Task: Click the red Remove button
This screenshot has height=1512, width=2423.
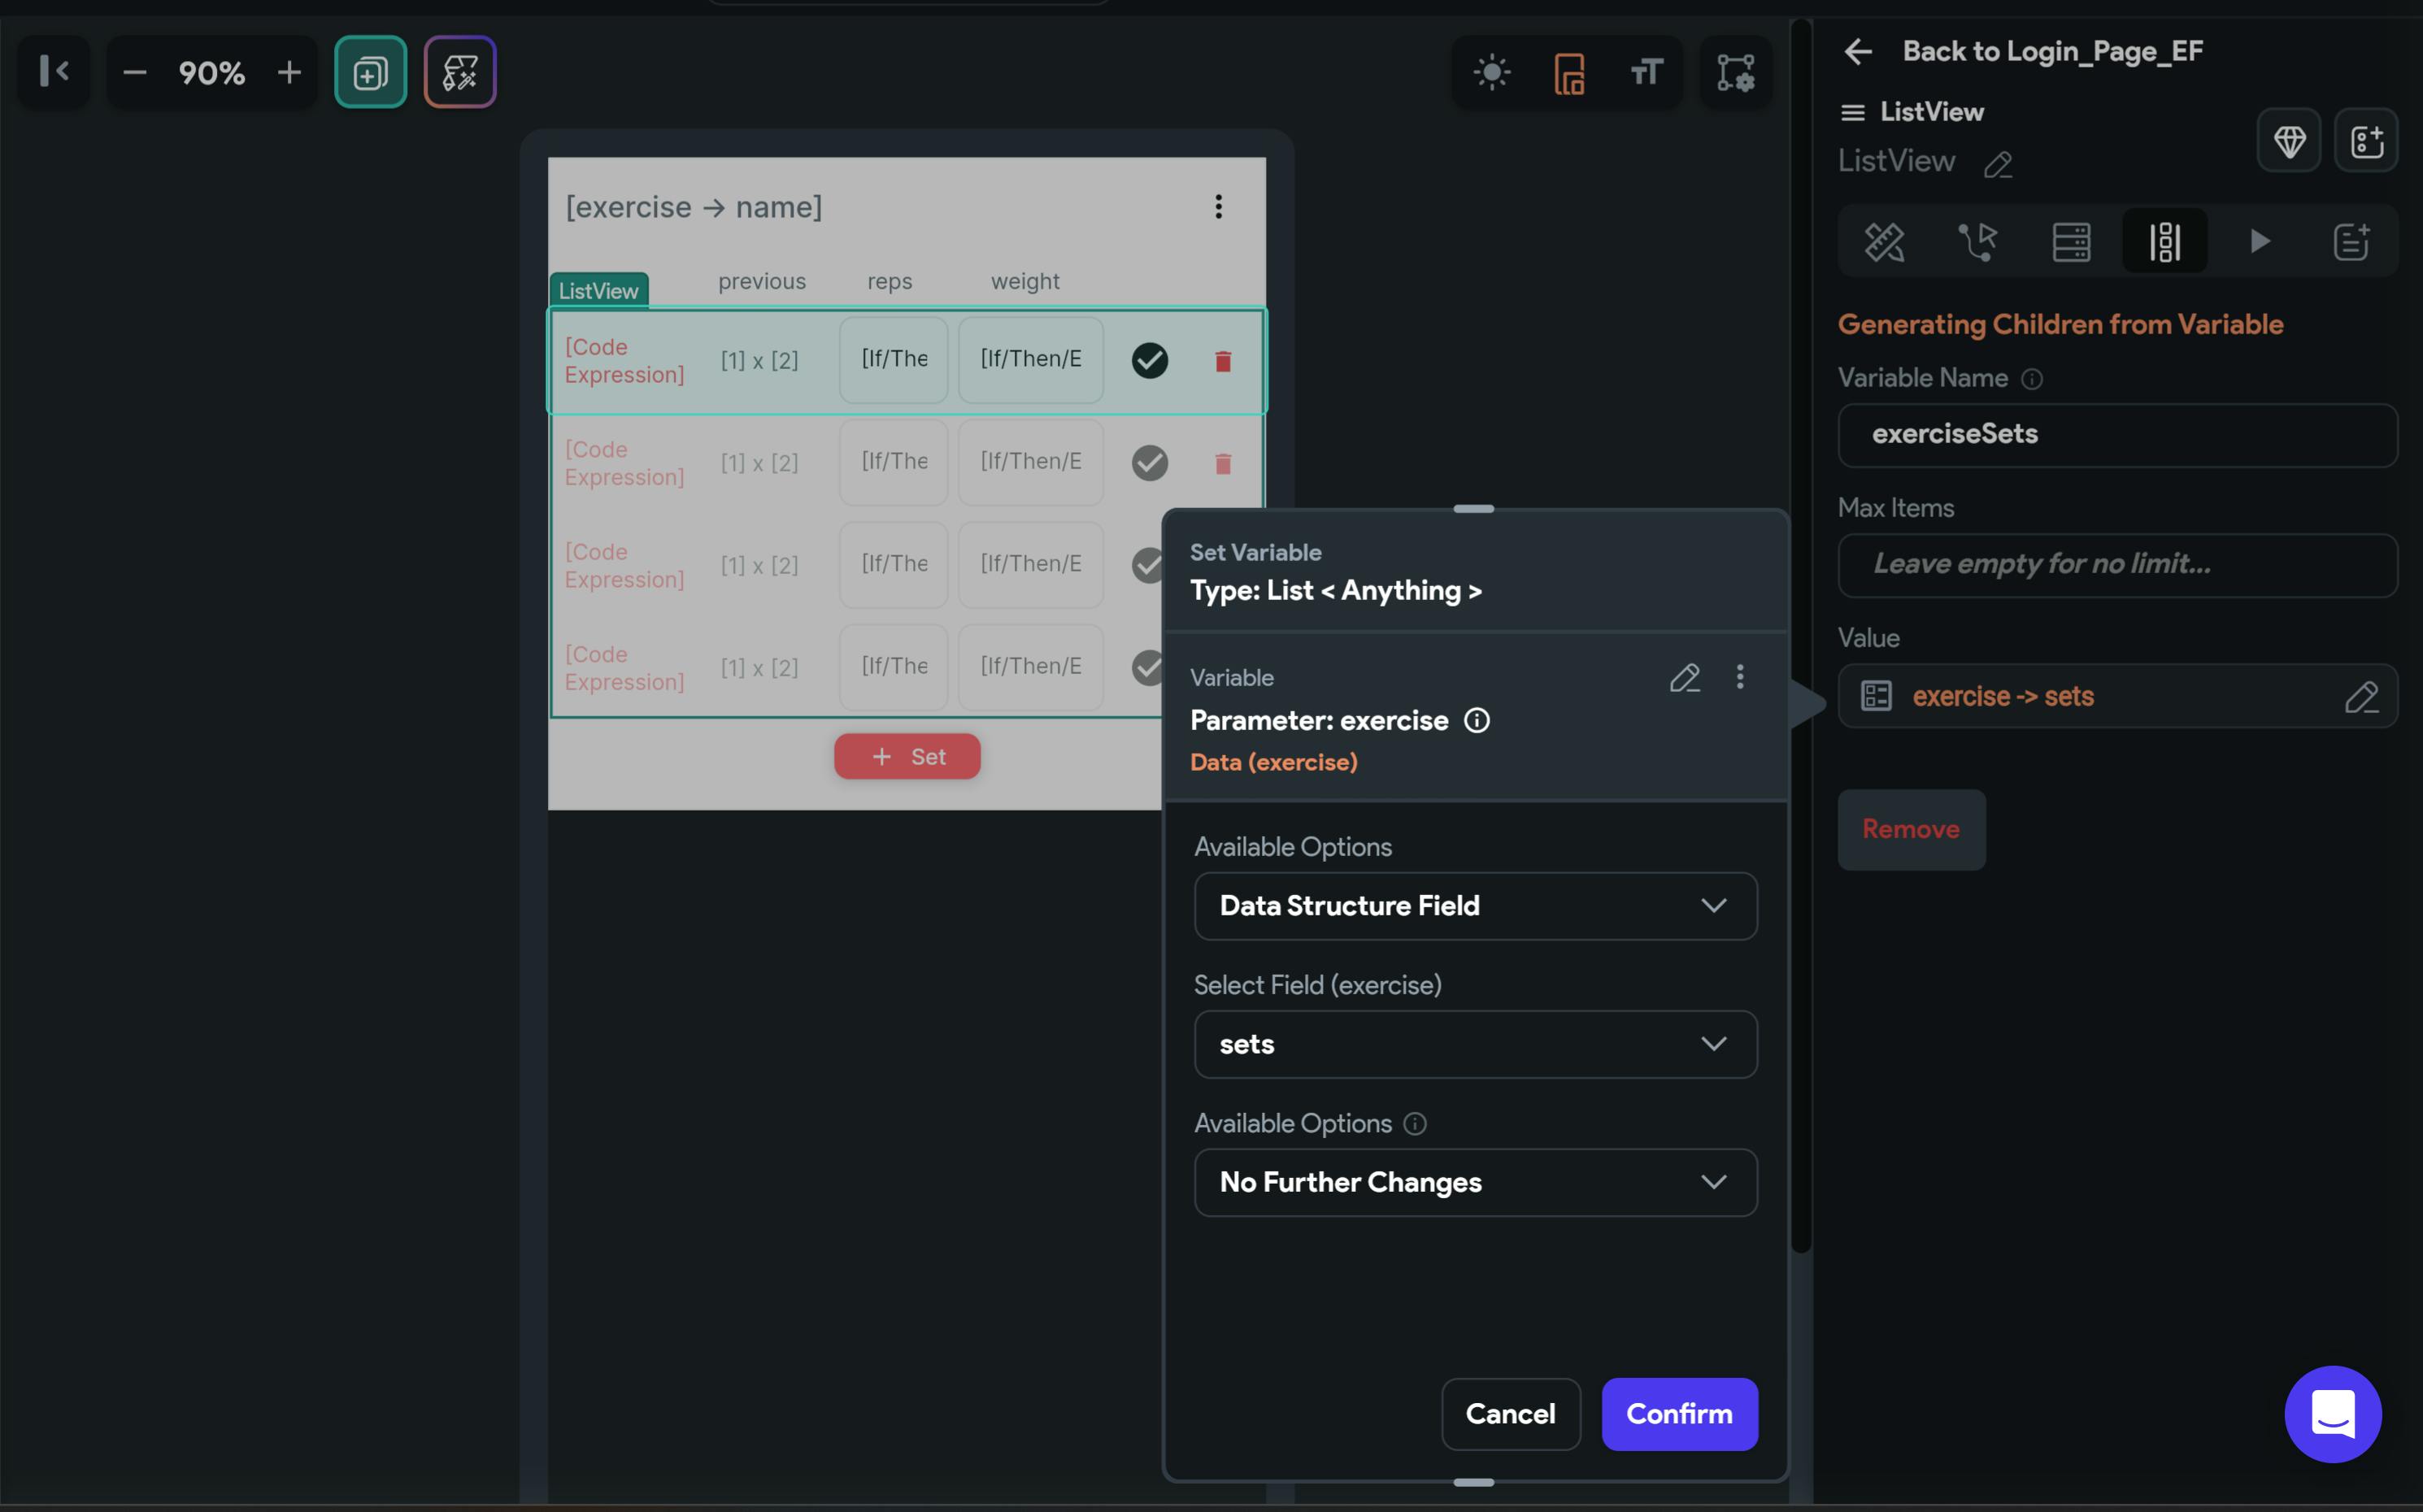Action: click(x=1910, y=829)
